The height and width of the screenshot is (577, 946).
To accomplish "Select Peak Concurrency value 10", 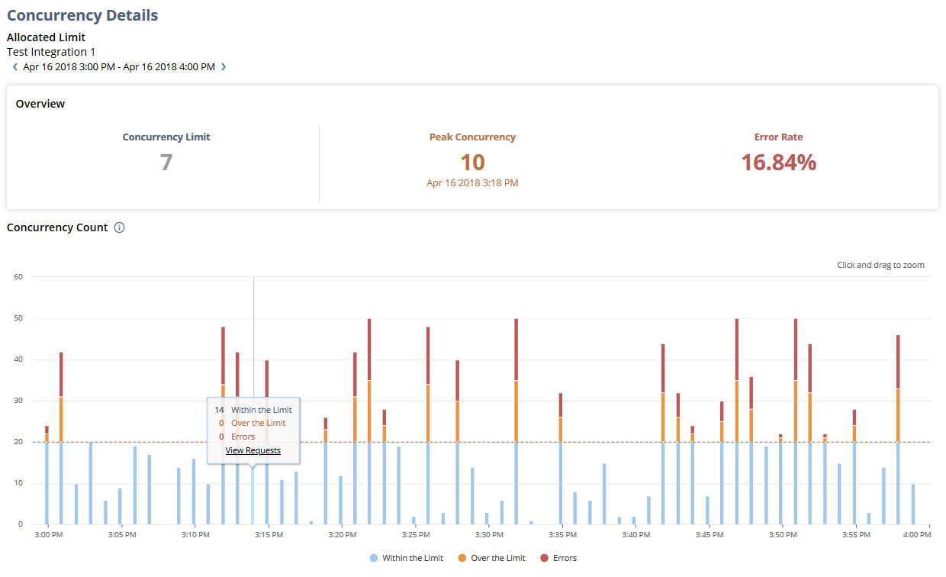I will [472, 162].
